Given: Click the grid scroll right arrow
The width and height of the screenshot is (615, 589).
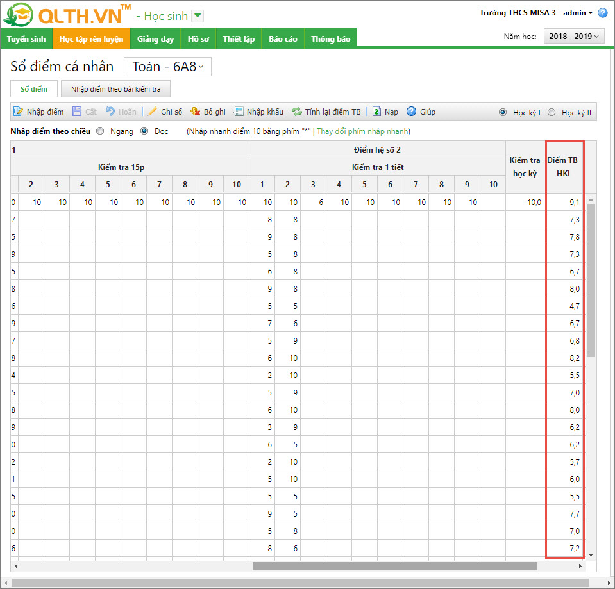Looking at the screenshot, I should [580, 567].
